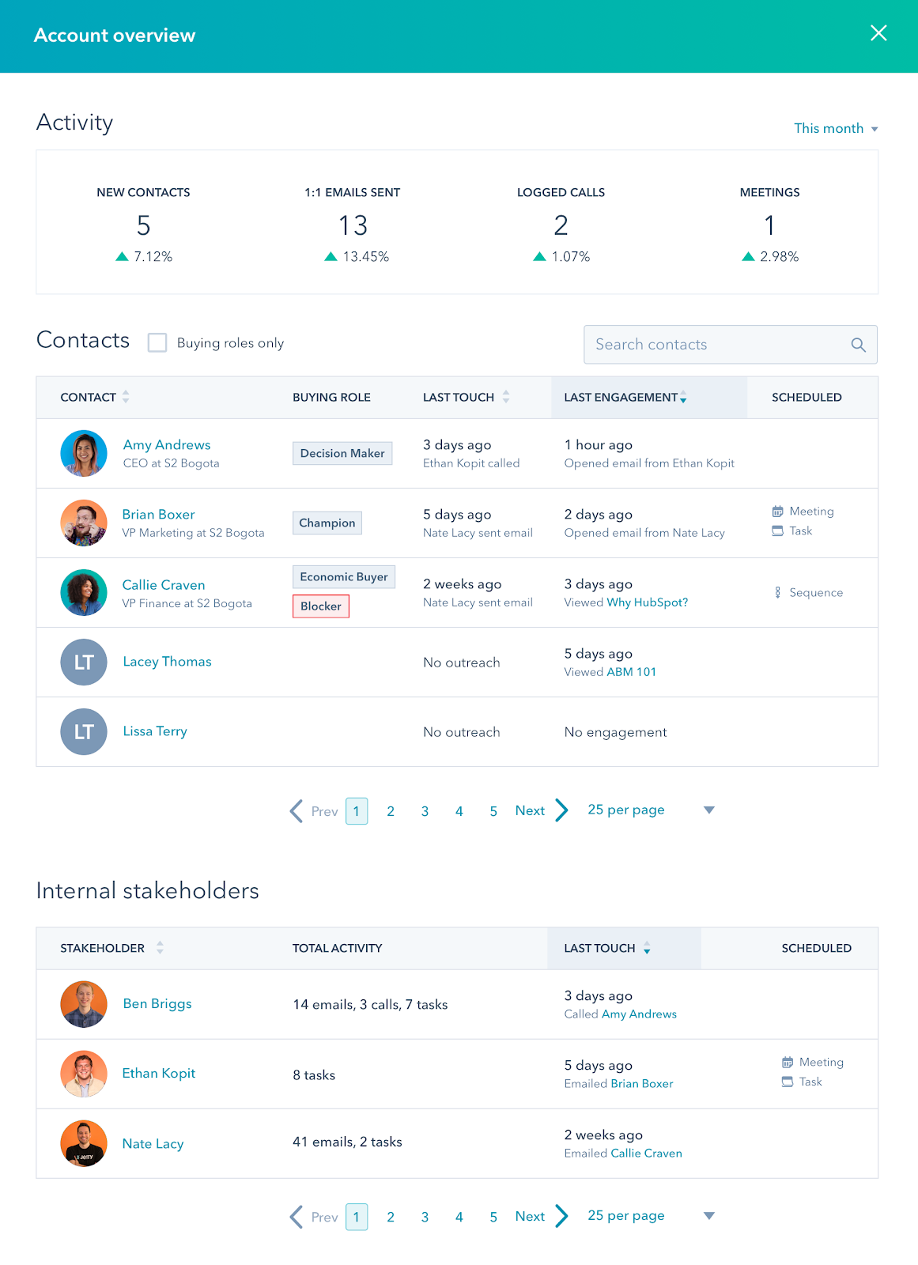Click the Meeting icon in Ethan Kopit's row

tap(788, 1063)
